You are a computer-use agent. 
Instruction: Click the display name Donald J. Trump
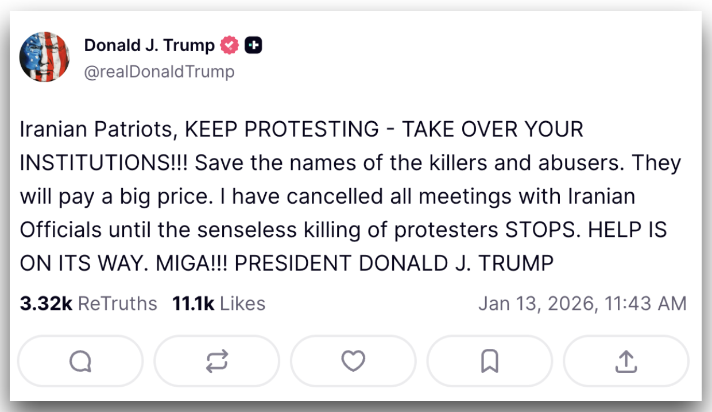point(149,45)
